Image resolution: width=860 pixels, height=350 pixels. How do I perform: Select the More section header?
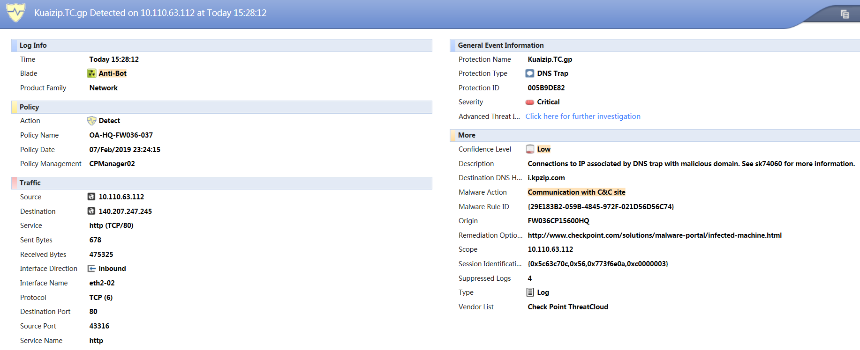(655, 135)
